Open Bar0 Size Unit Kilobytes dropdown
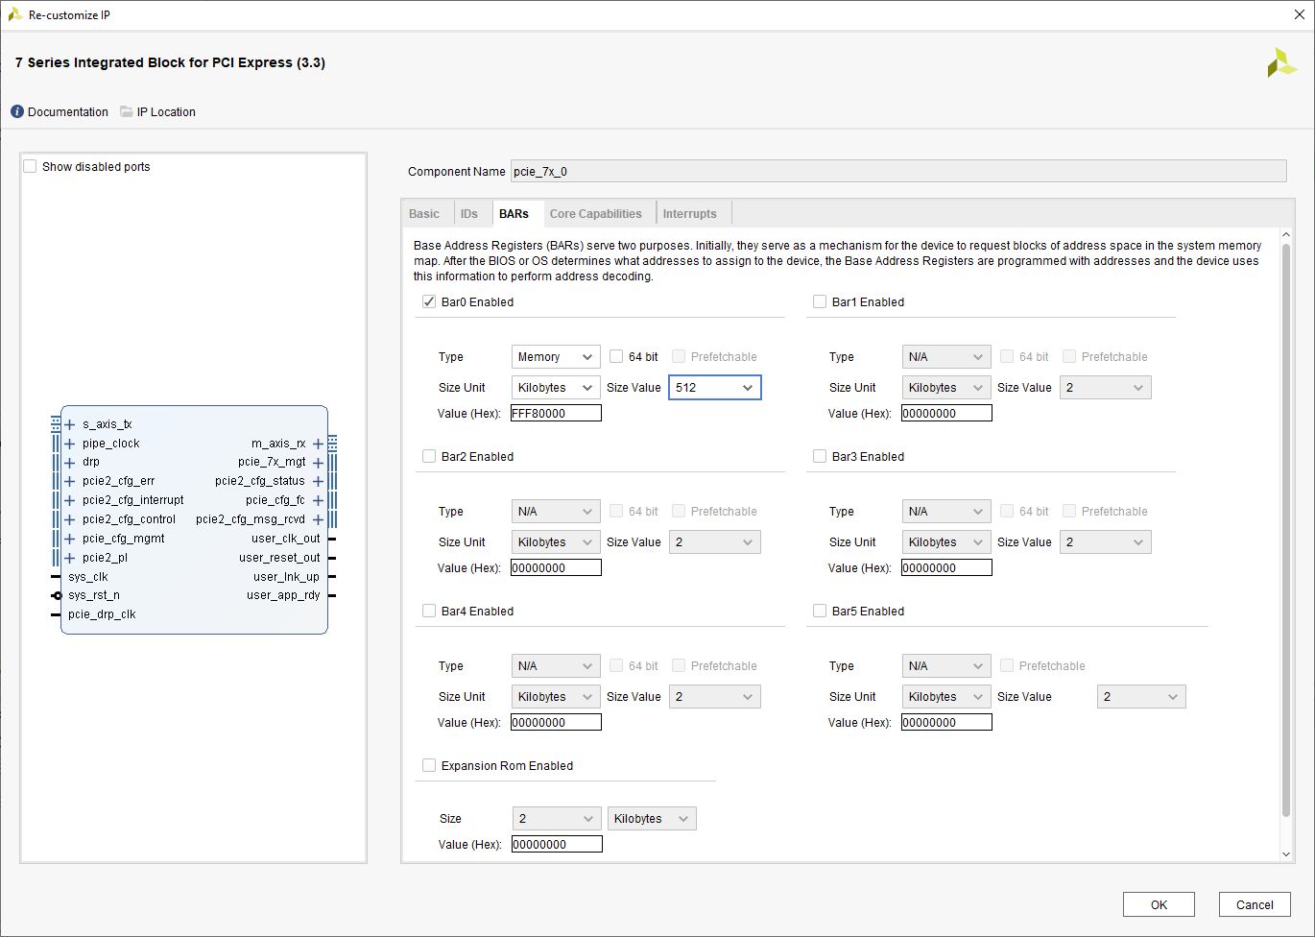 click(x=556, y=388)
